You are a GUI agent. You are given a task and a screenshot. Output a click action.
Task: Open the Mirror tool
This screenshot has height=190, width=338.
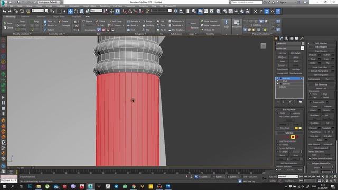pos(176,11)
